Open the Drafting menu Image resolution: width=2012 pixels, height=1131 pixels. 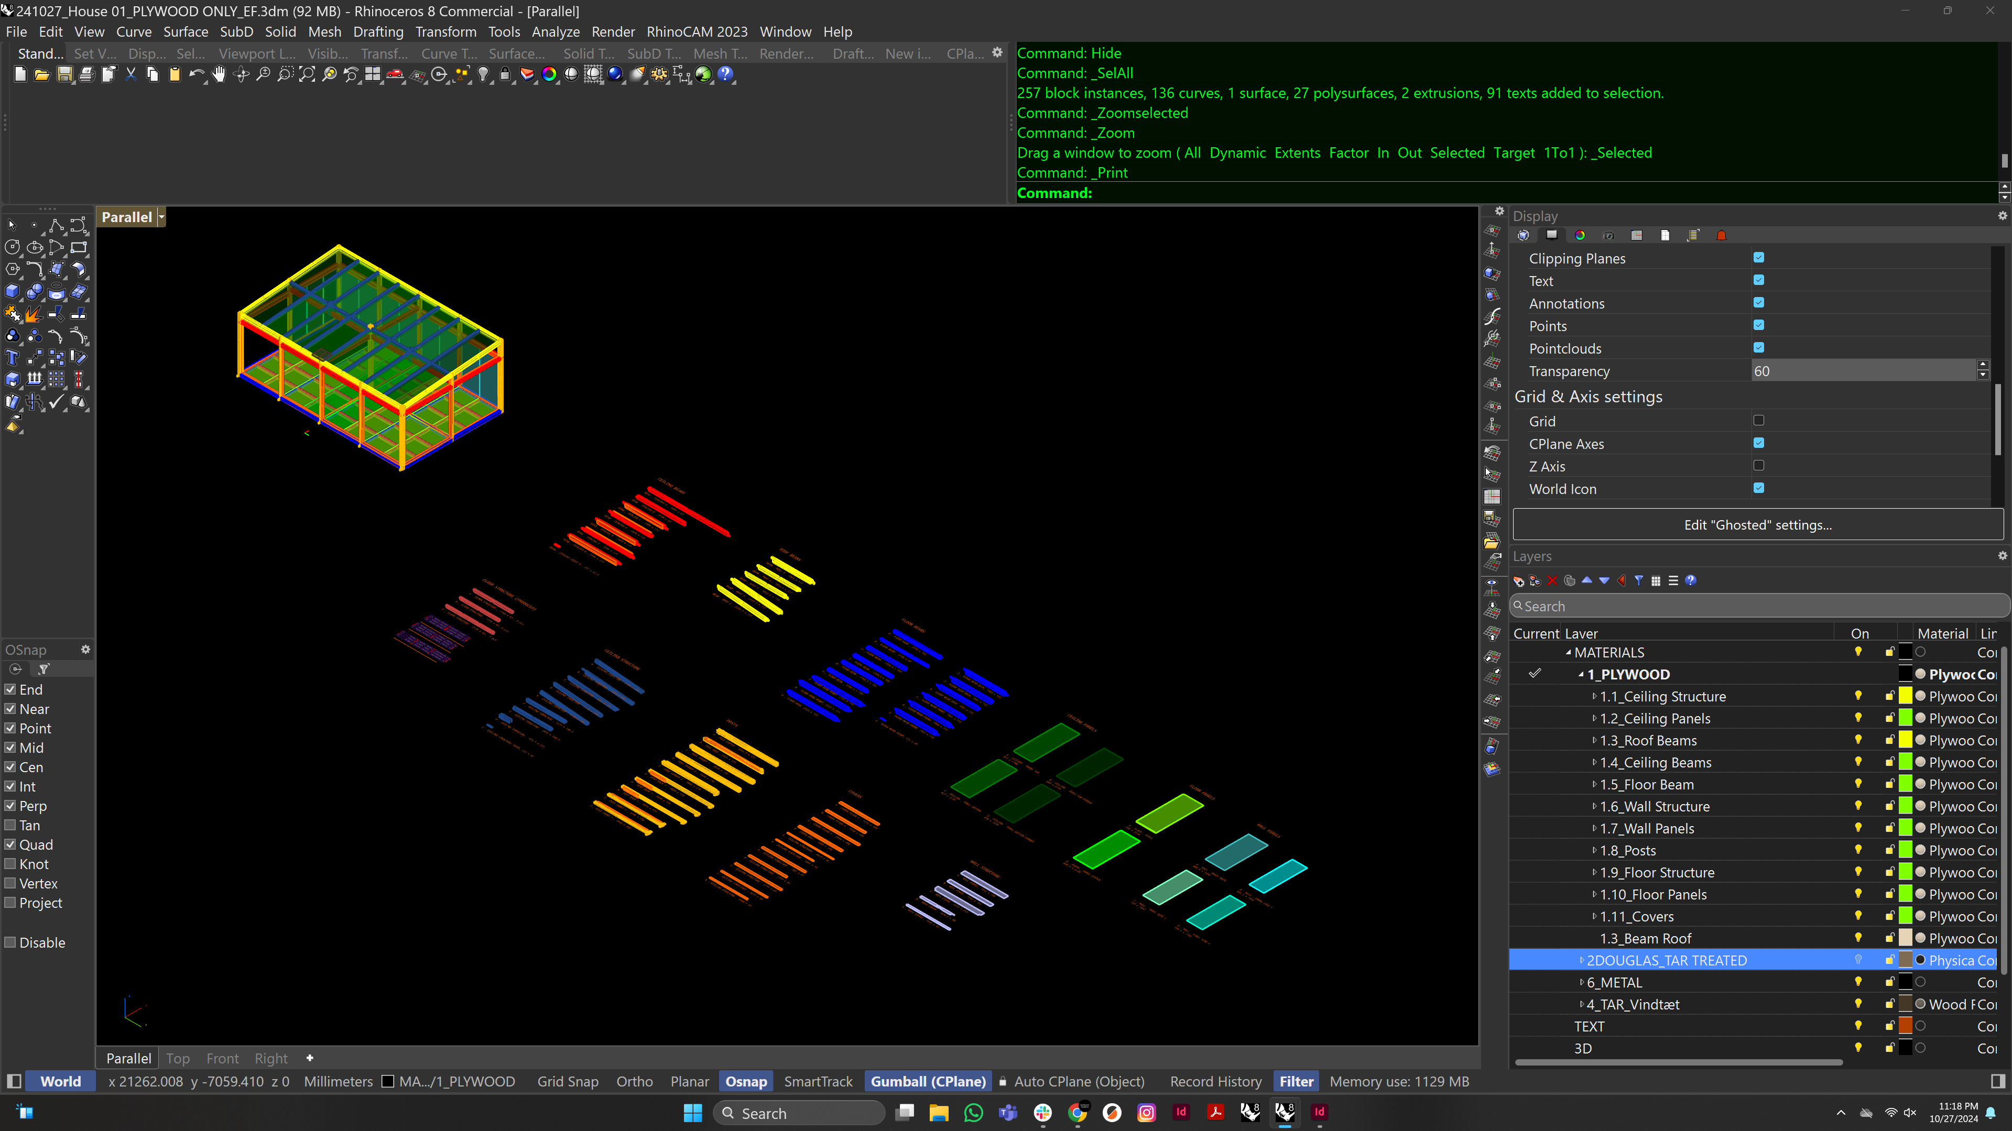coord(378,32)
